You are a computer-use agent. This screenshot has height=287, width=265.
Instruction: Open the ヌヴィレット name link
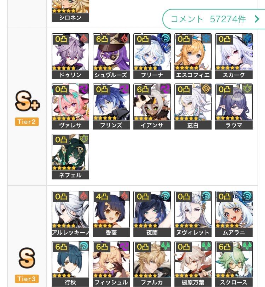pos(193,233)
